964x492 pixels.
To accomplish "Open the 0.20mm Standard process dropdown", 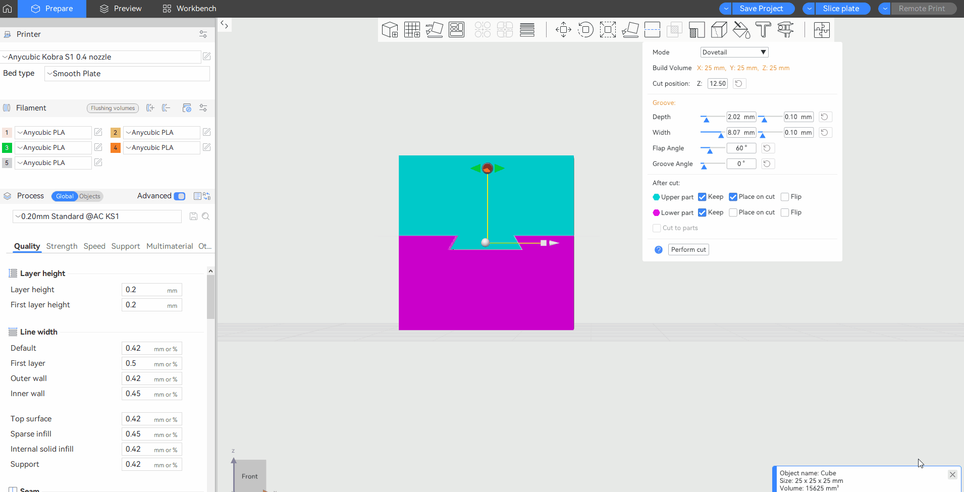I will pos(97,216).
